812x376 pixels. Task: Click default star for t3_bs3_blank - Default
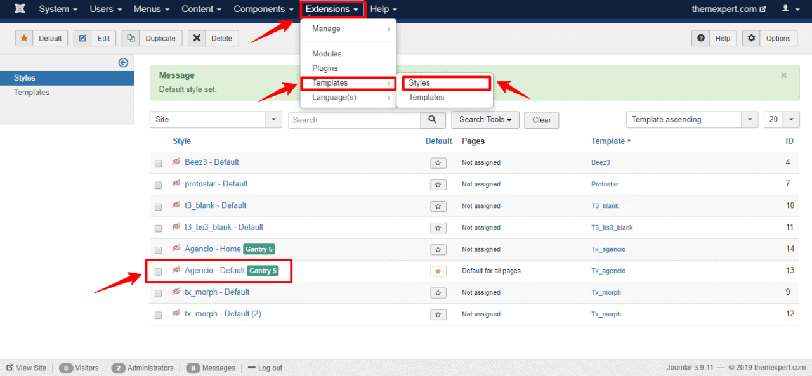point(438,228)
